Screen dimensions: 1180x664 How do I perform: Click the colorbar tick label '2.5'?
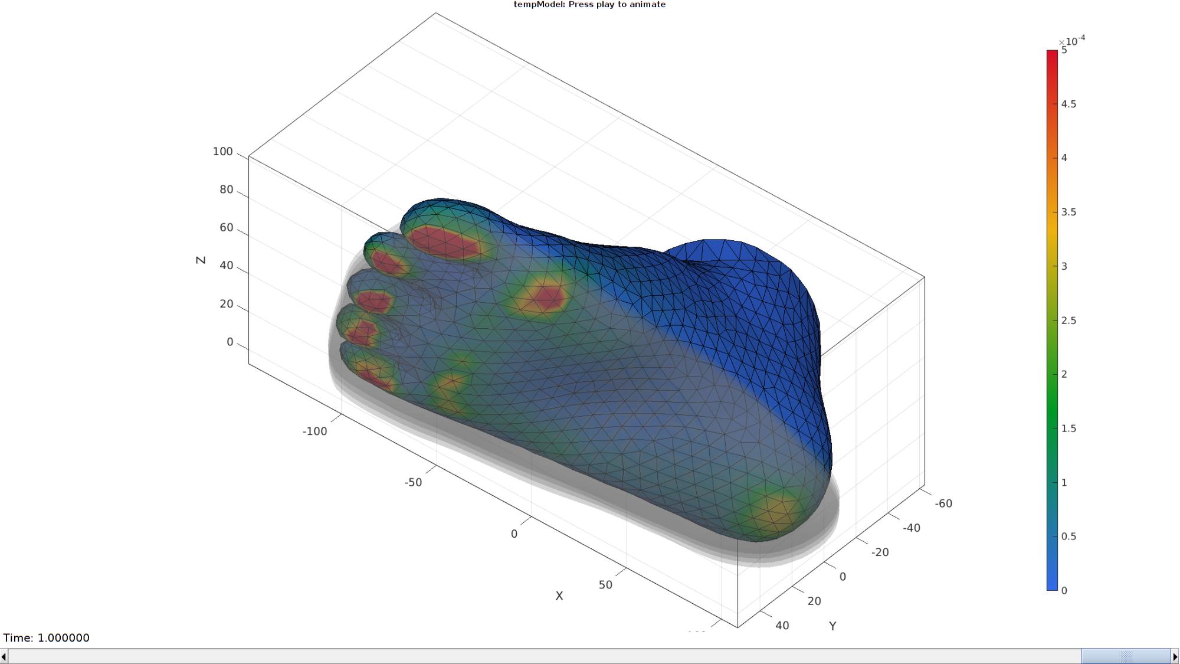(x=1068, y=320)
